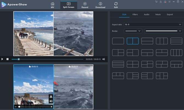The height and width of the screenshot is (110, 184).
Task: Stop the preview playback
Action: point(7,59)
